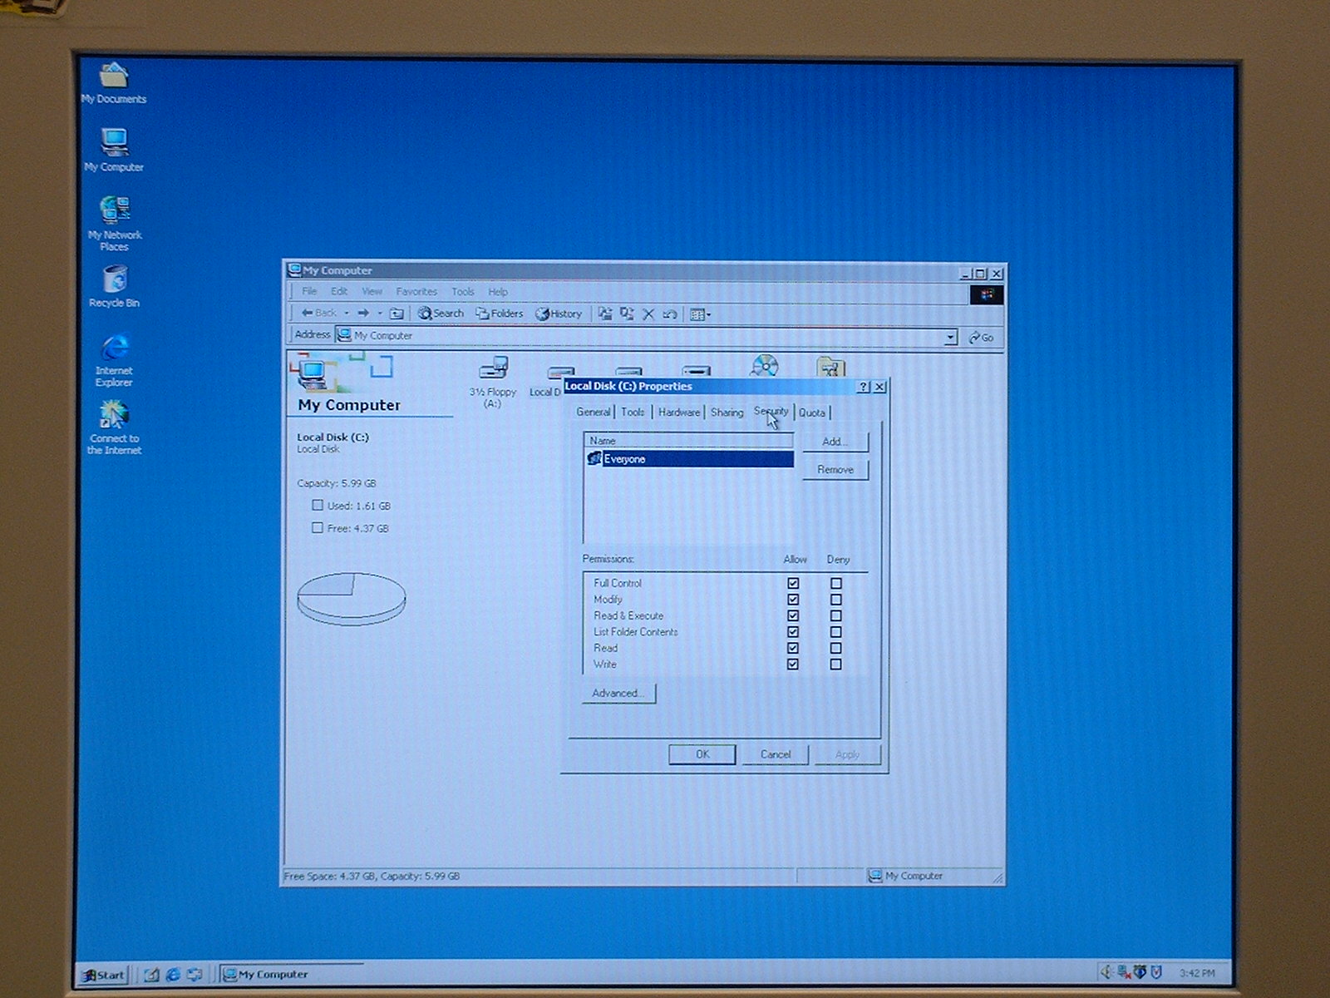Viewport: 1330px width, 998px height.
Task: Switch to the General tab
Action: pos(593,413)
